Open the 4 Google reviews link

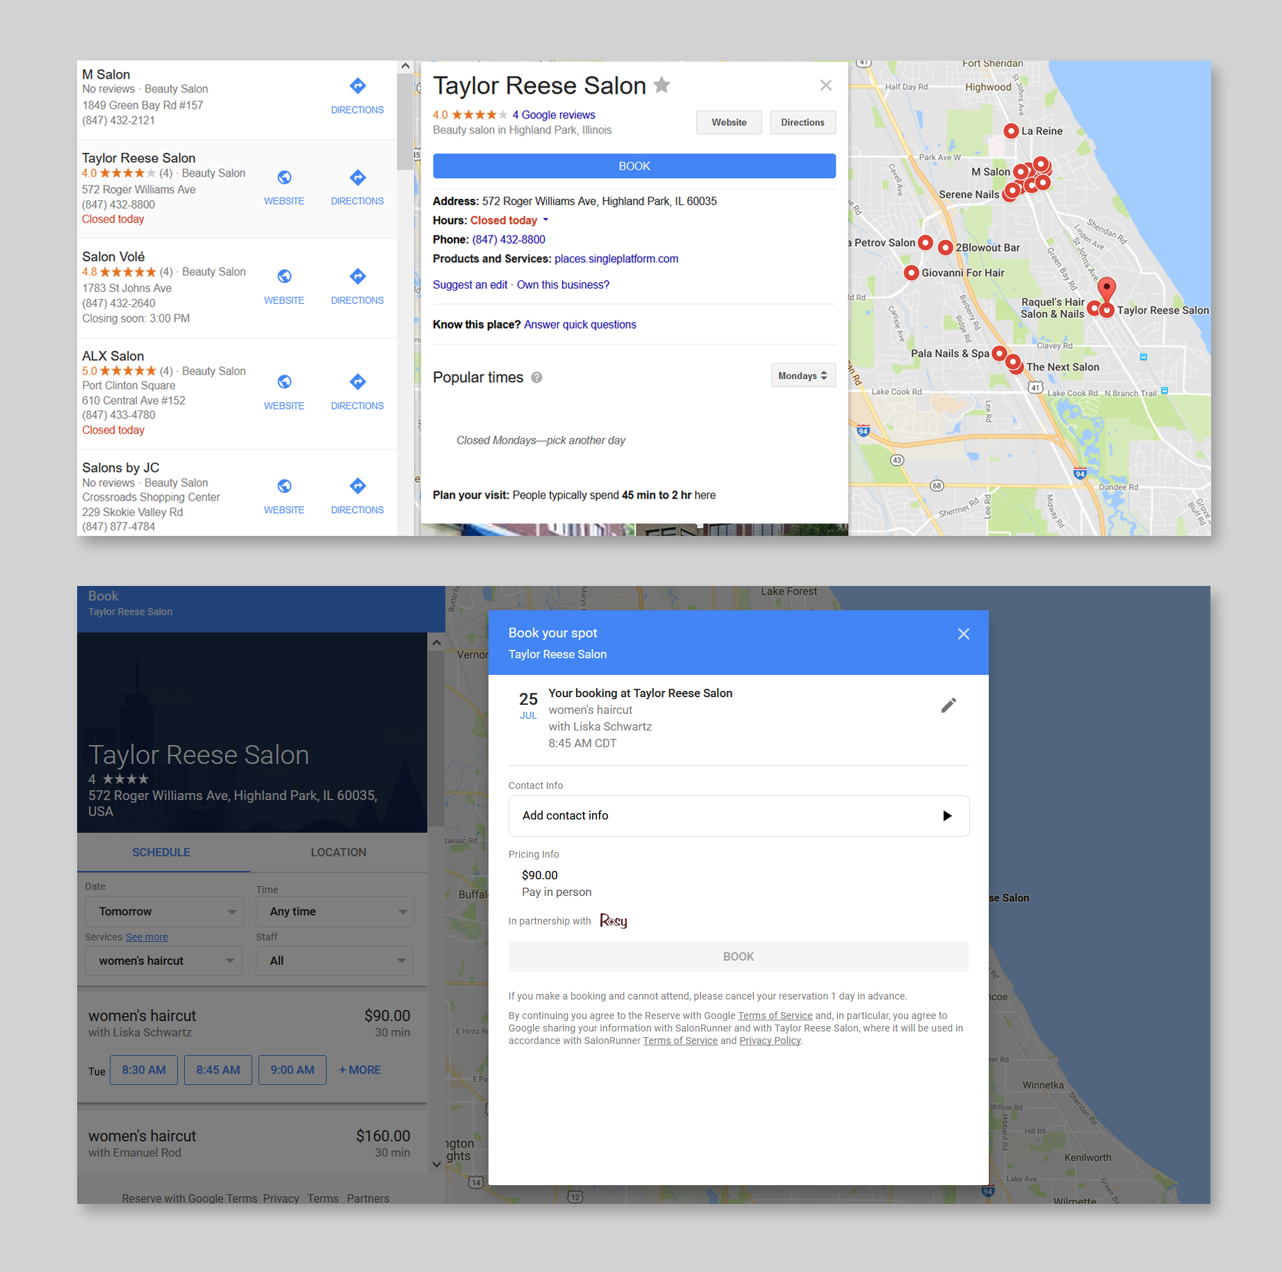pos(554,115)
